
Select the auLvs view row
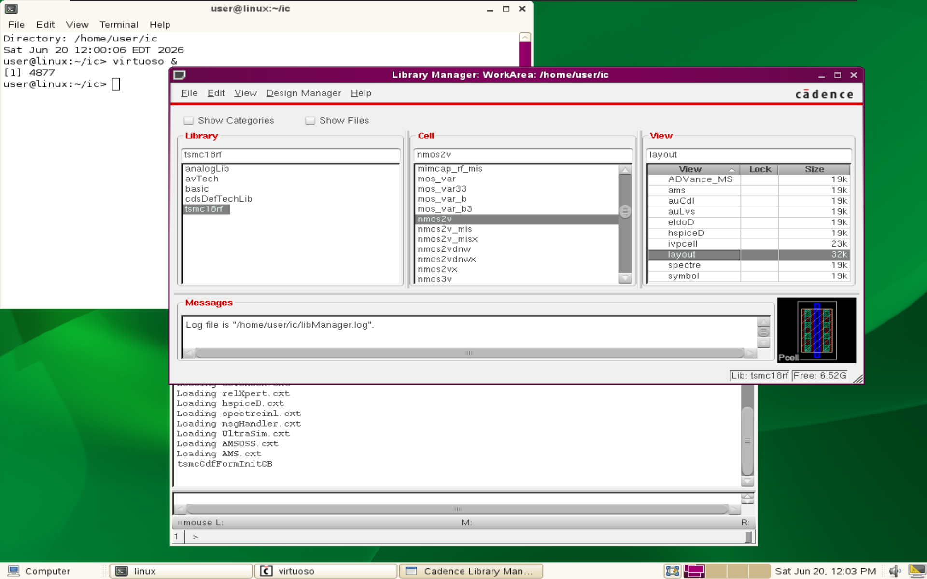click(x=748, y=212)
